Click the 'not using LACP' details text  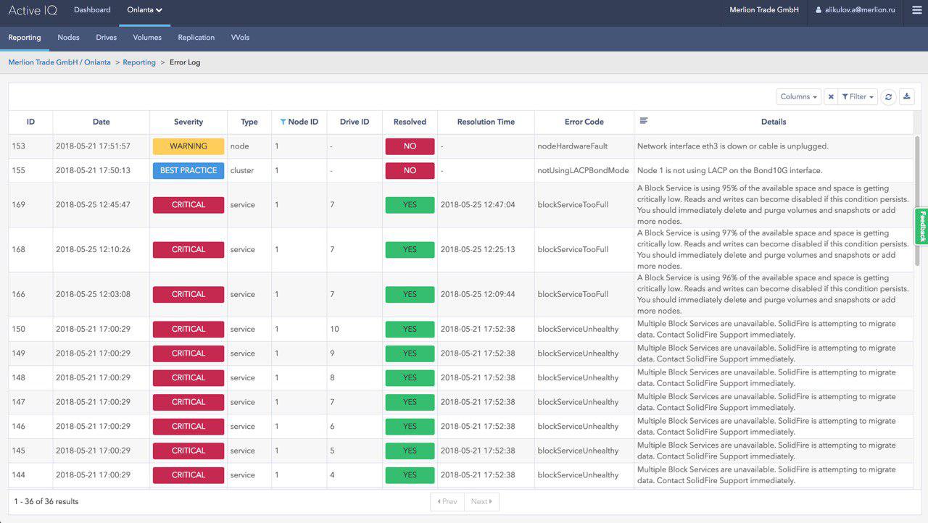(730, 170)
